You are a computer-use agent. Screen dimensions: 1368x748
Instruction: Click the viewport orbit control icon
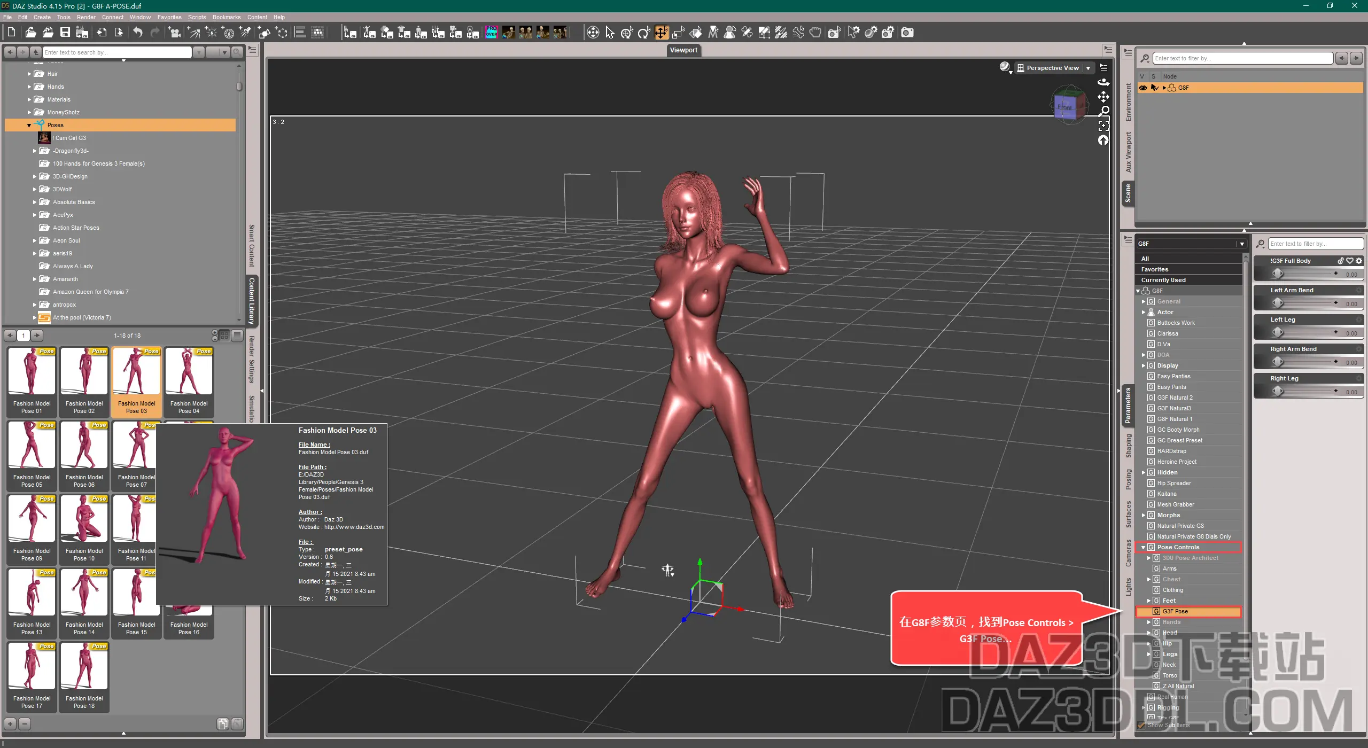(x=1103, y=82)
